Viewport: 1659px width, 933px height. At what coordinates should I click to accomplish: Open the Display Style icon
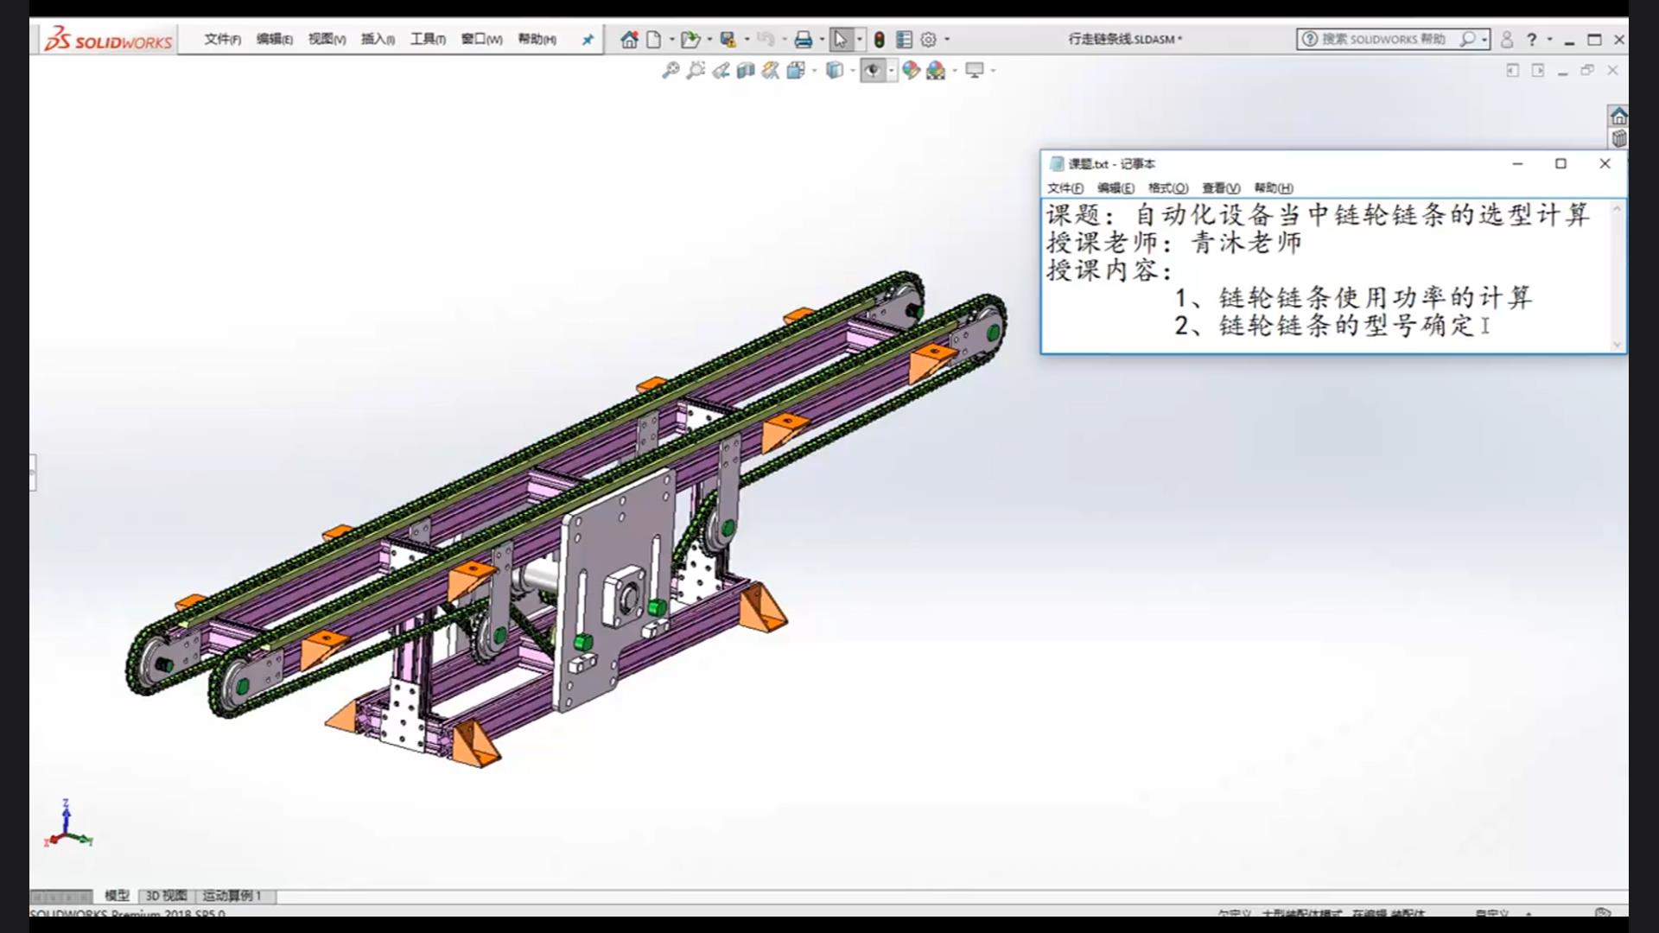tap(835, 71)
